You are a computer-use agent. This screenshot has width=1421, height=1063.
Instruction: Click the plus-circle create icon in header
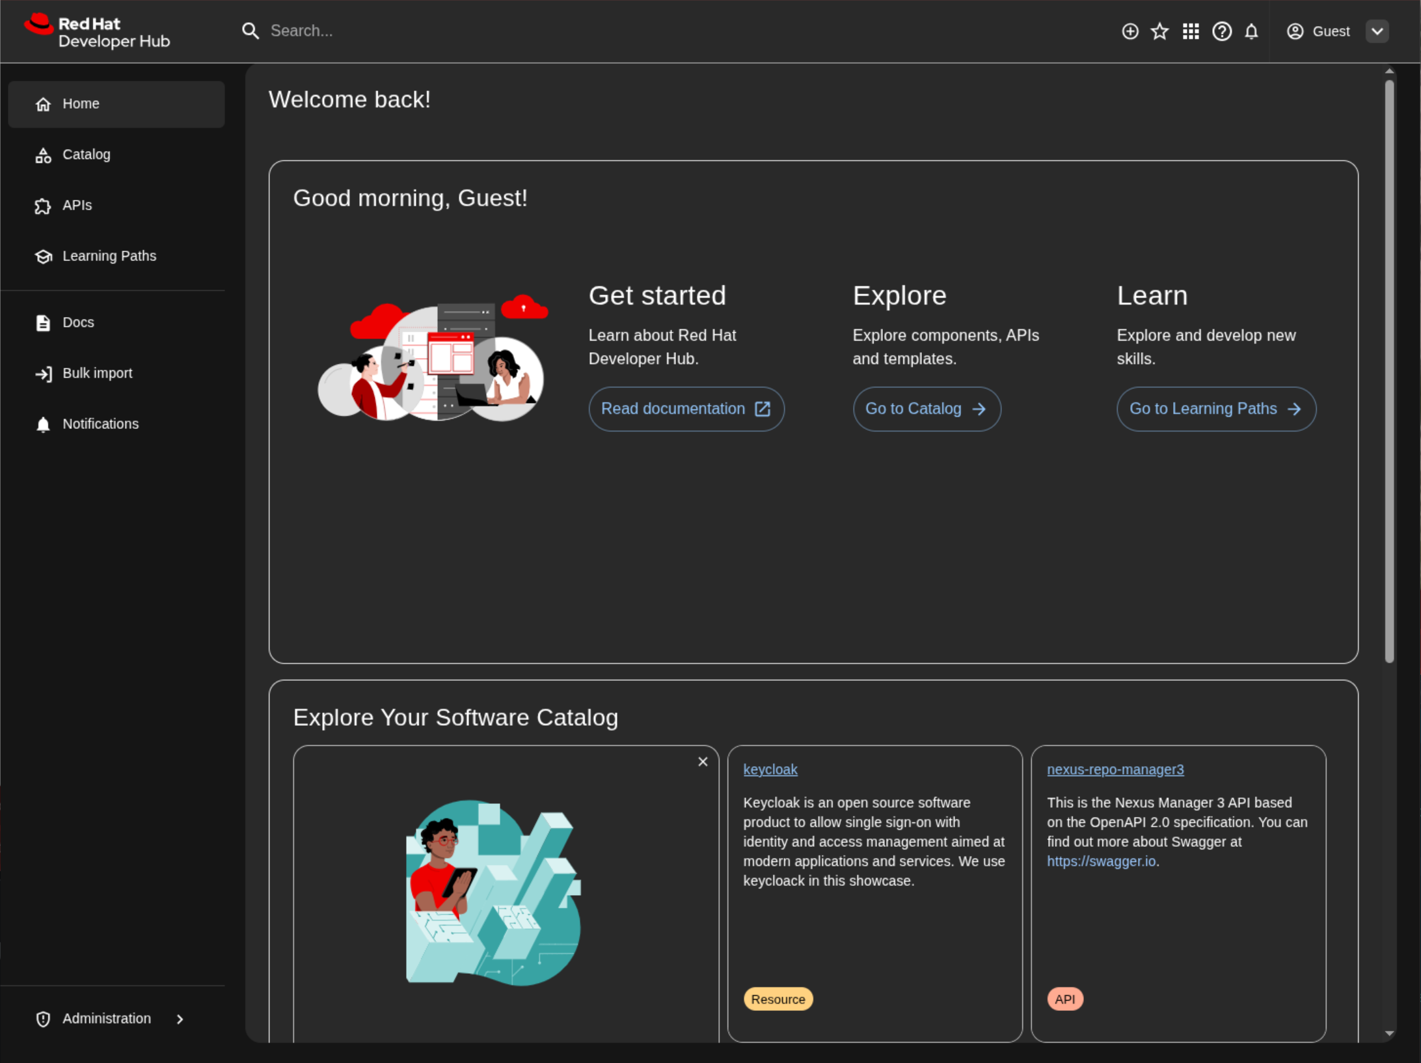pyautogui.click(x=1130, y=31)
